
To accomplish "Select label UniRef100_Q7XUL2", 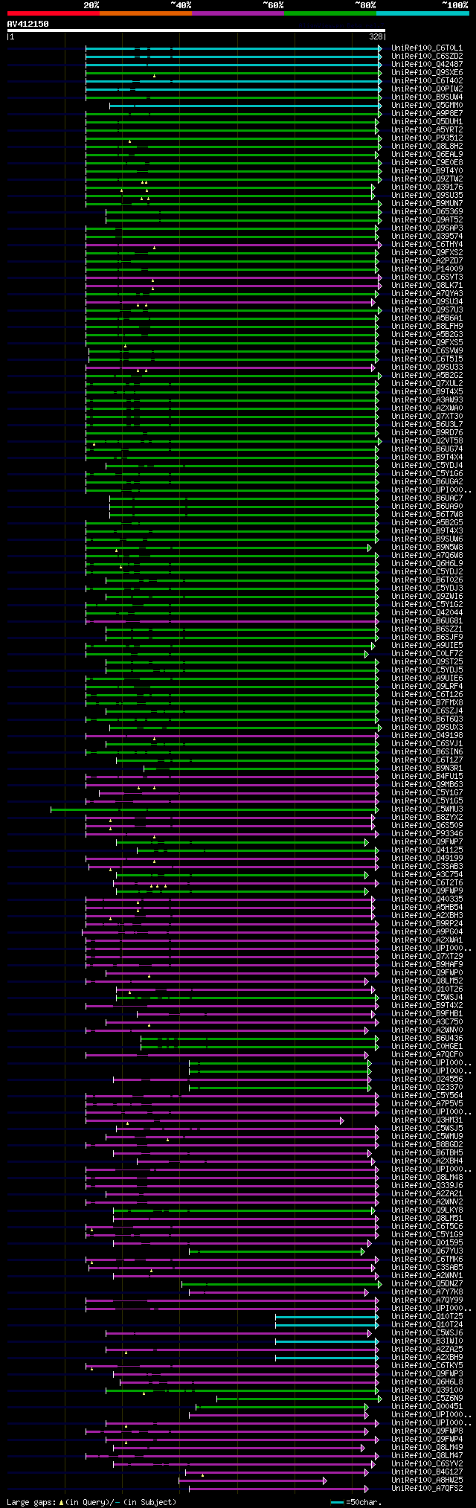I will click(x=427, y=384).
